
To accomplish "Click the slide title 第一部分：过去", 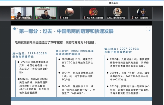I will tap(36, 31).
